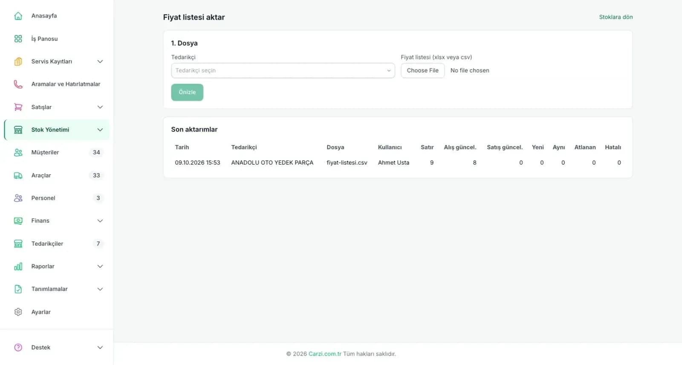Viewport: 682px width, 365px height.
Task: Click the Müşteriler people icon
Action: (x=18, y=152)
